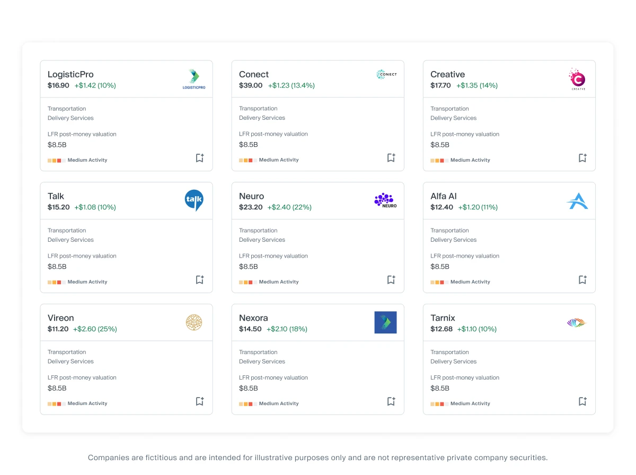This screenshot has height=475, width=636.
Task: Open the Conect company name link
Action: pos(253,74)
